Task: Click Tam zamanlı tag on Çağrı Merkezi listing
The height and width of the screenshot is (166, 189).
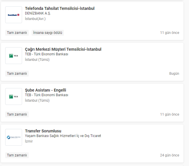Action: [17, 74]
